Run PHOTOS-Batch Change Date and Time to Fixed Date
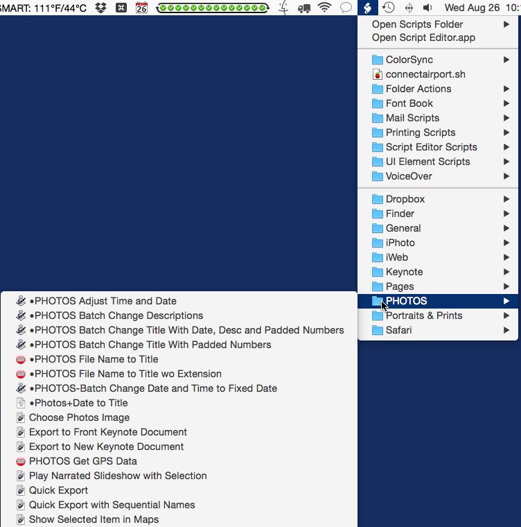This screenshot has height=527, width=521. [x=179, y=388]
